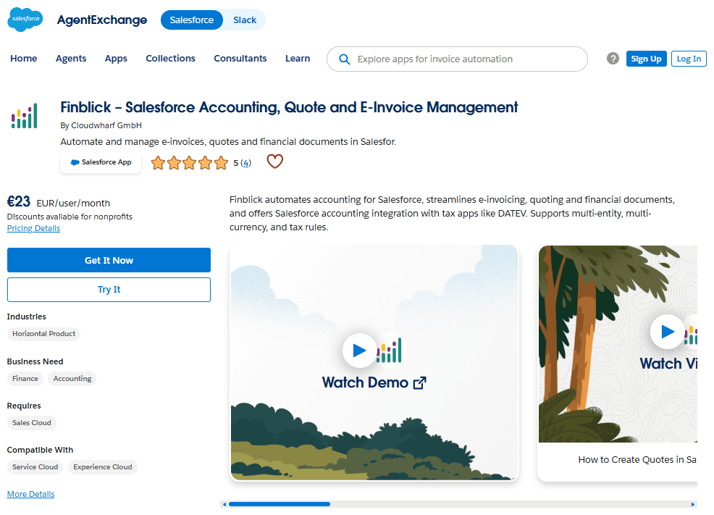
Task: Open the Agents nav item
Action: pyautogui.click(x=71, y=58)
